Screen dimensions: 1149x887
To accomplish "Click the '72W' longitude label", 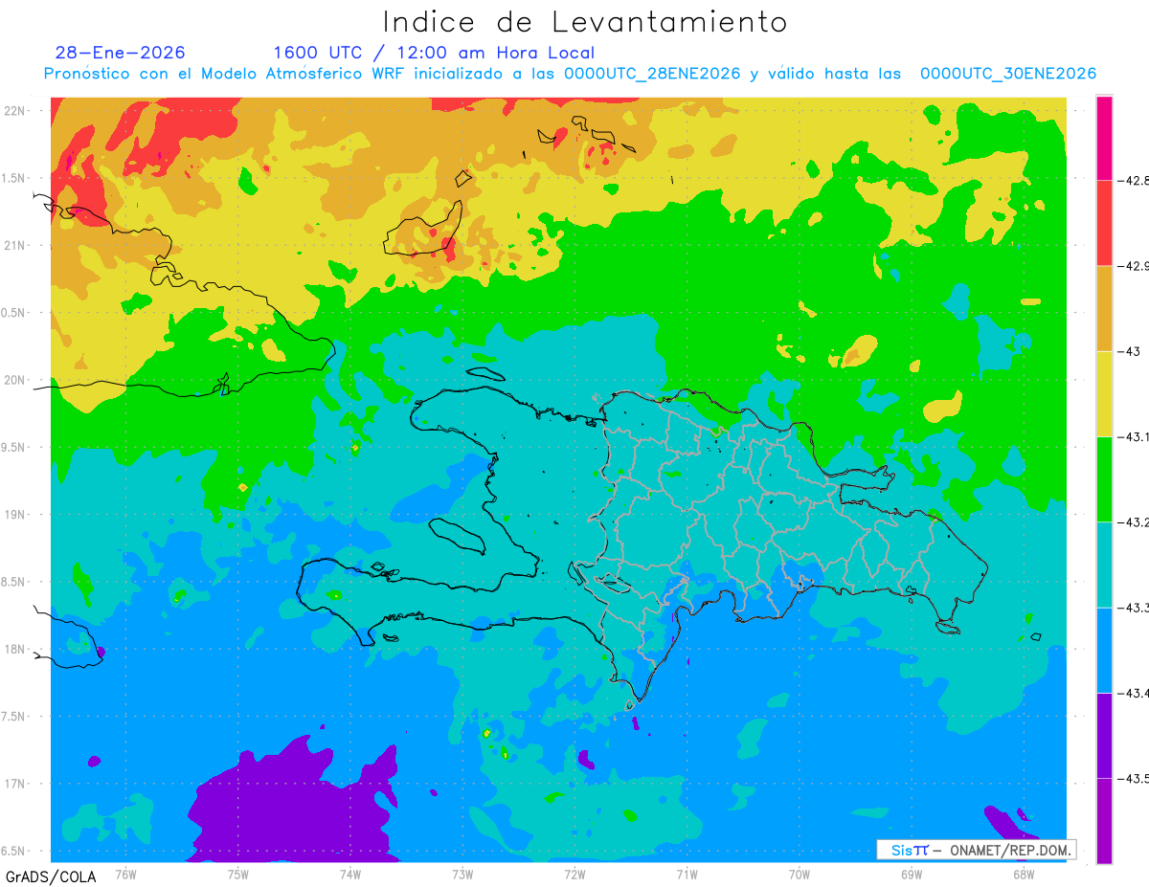I will [x=574, y=875].
